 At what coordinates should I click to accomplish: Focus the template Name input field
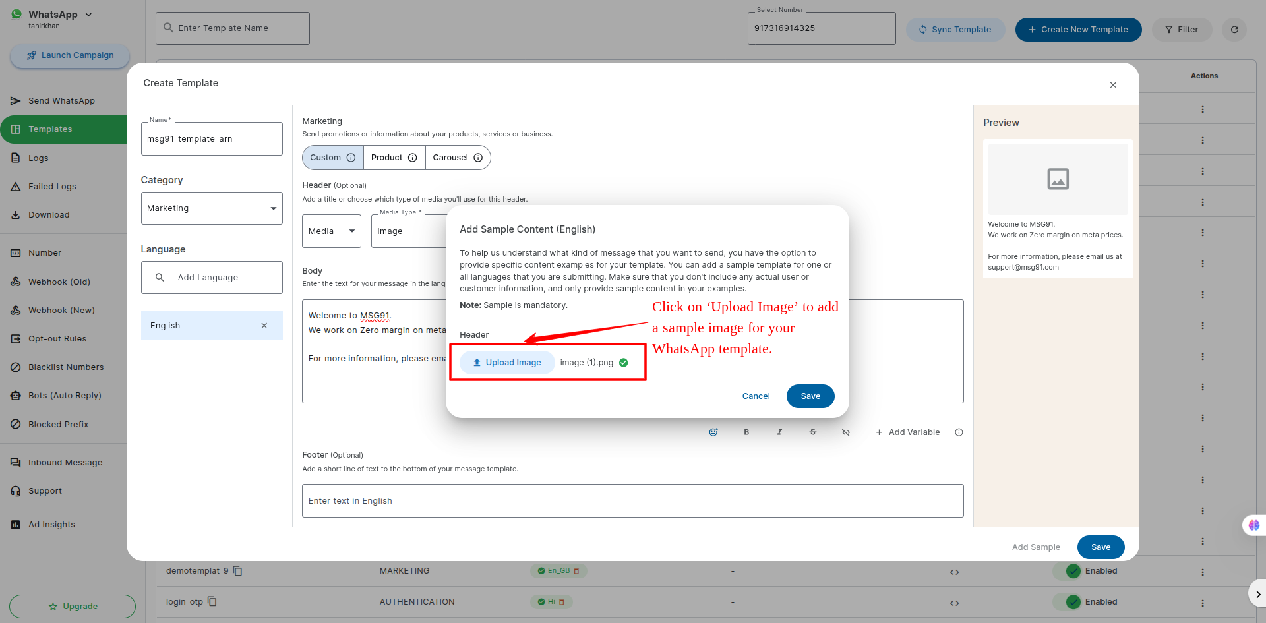(x=212, y=139)
